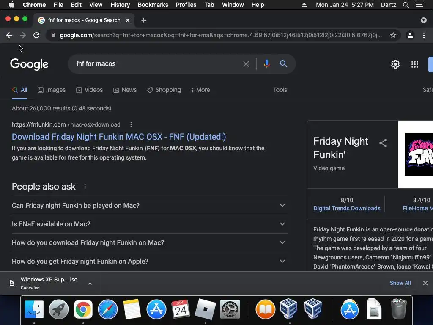Share the Friday Night Funkin' panel
The height and width of the screenshot is (325, 433).
[x=383, y=143]
